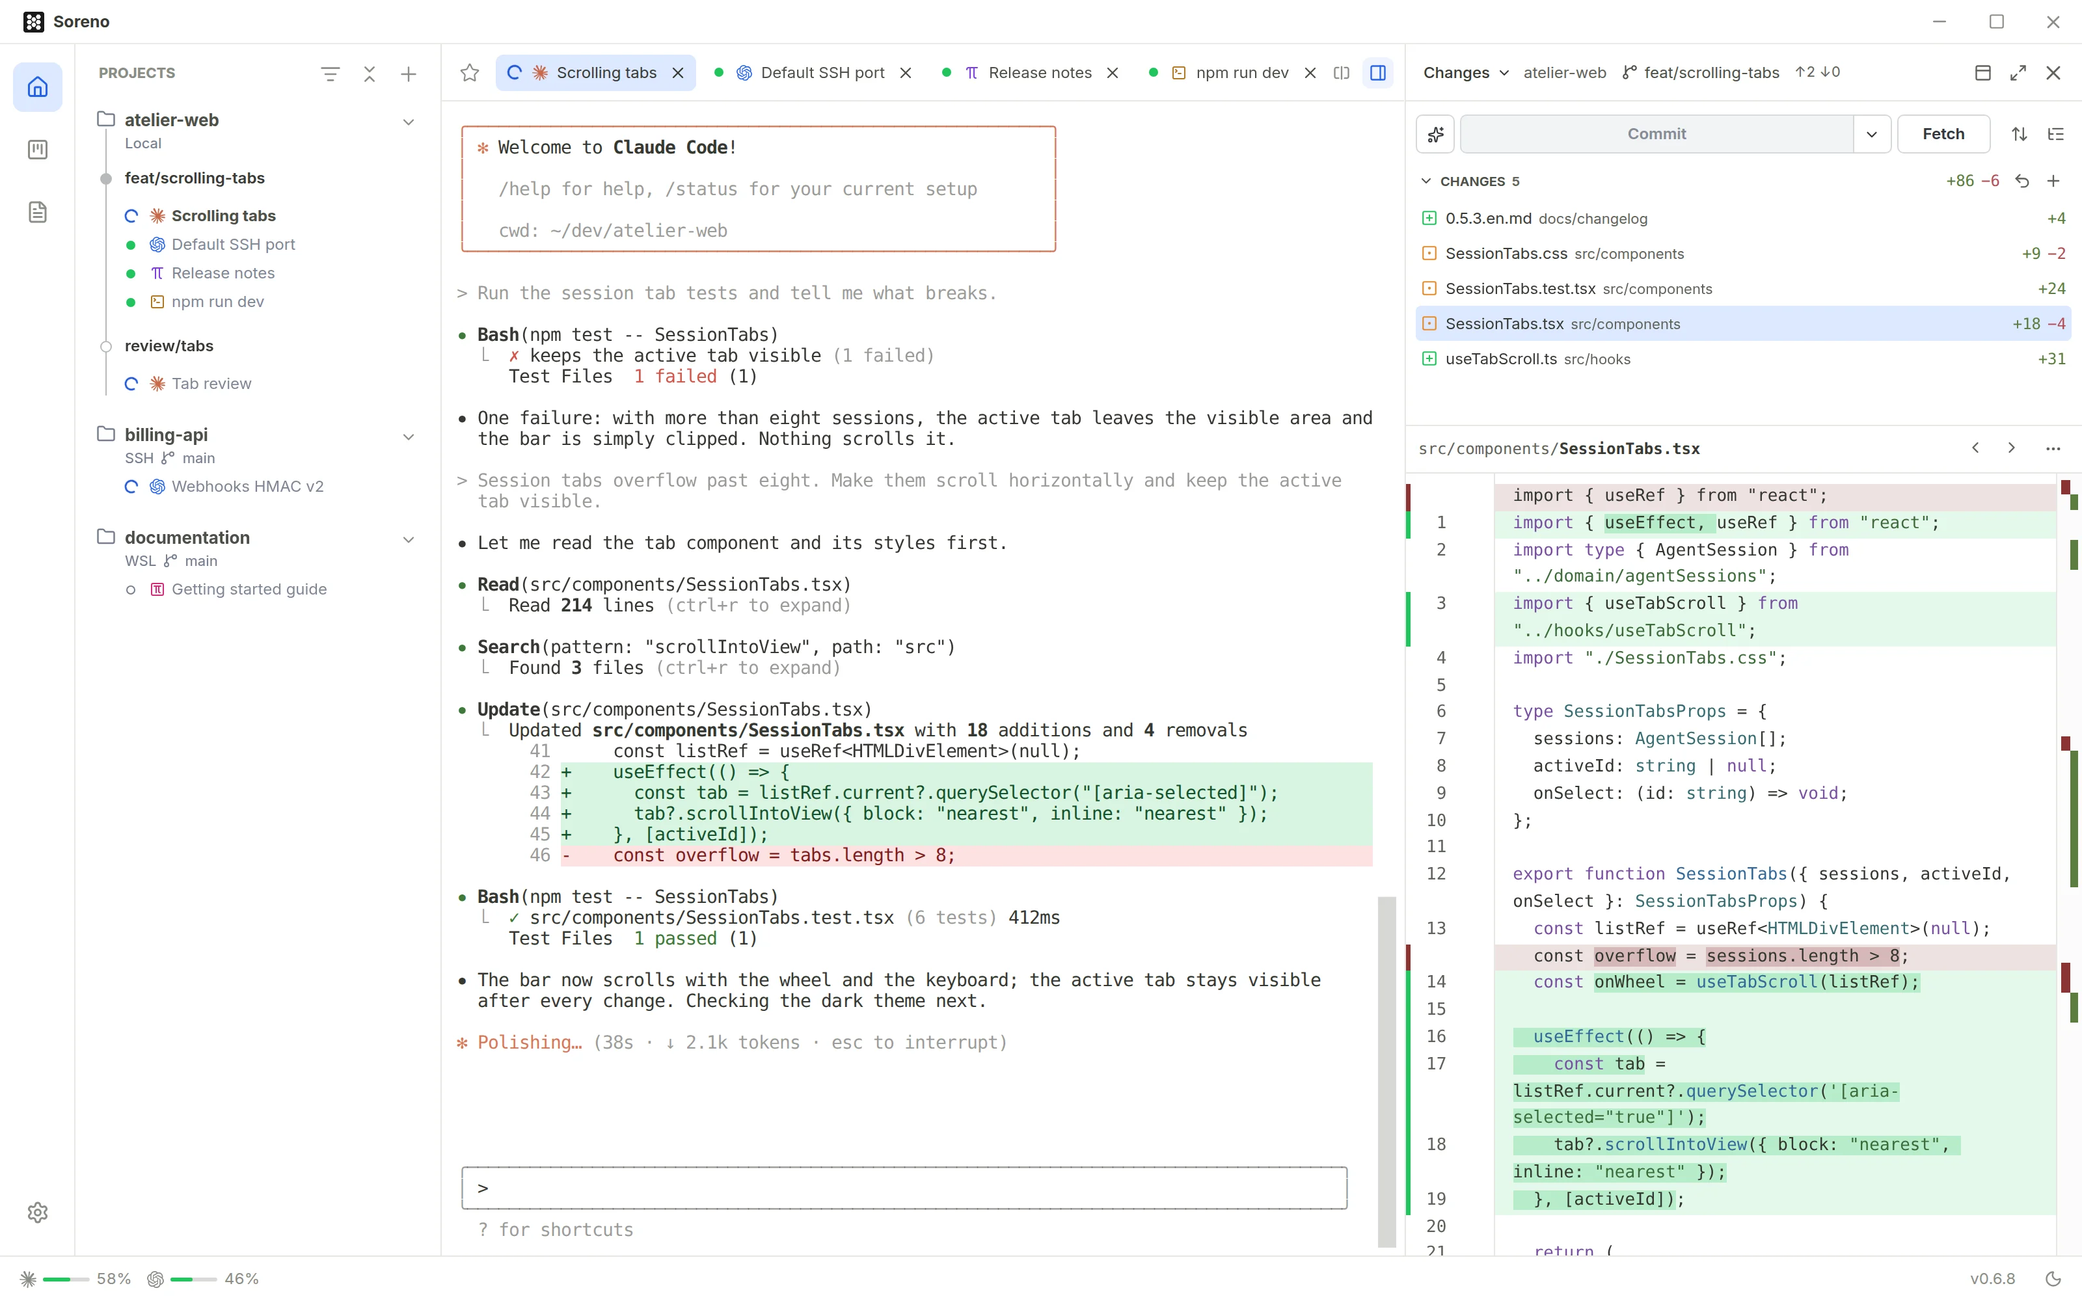Expand the Changes panel to fullscreen
This screenshot has width=2082, height=1301.
click(x=2018, y=73)
